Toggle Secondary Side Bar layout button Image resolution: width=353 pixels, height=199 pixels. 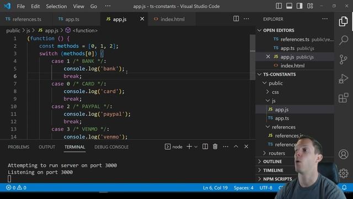299,6
